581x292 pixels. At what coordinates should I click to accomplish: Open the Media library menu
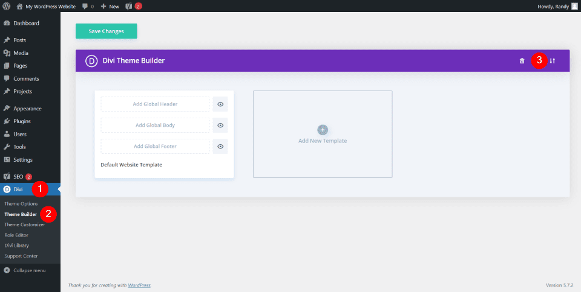(x=21, y=52)
